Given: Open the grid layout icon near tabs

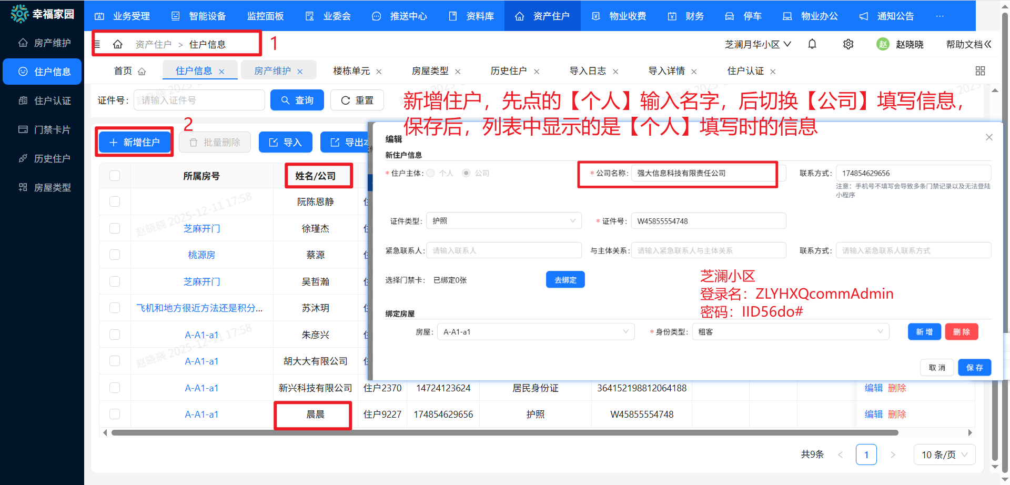Looking at the screenshot, I should click(980, 70).
